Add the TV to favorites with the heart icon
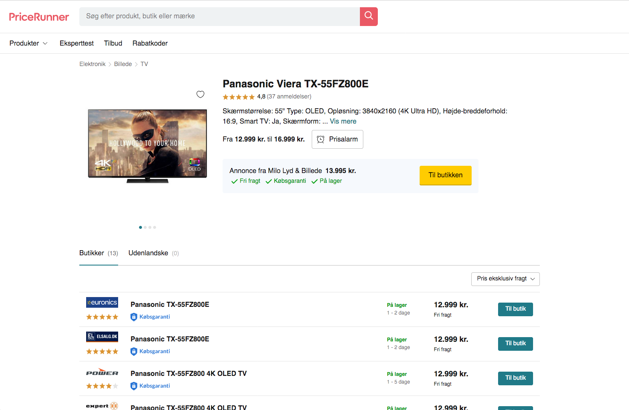The image size is (629, 410). tap(200, 94)
